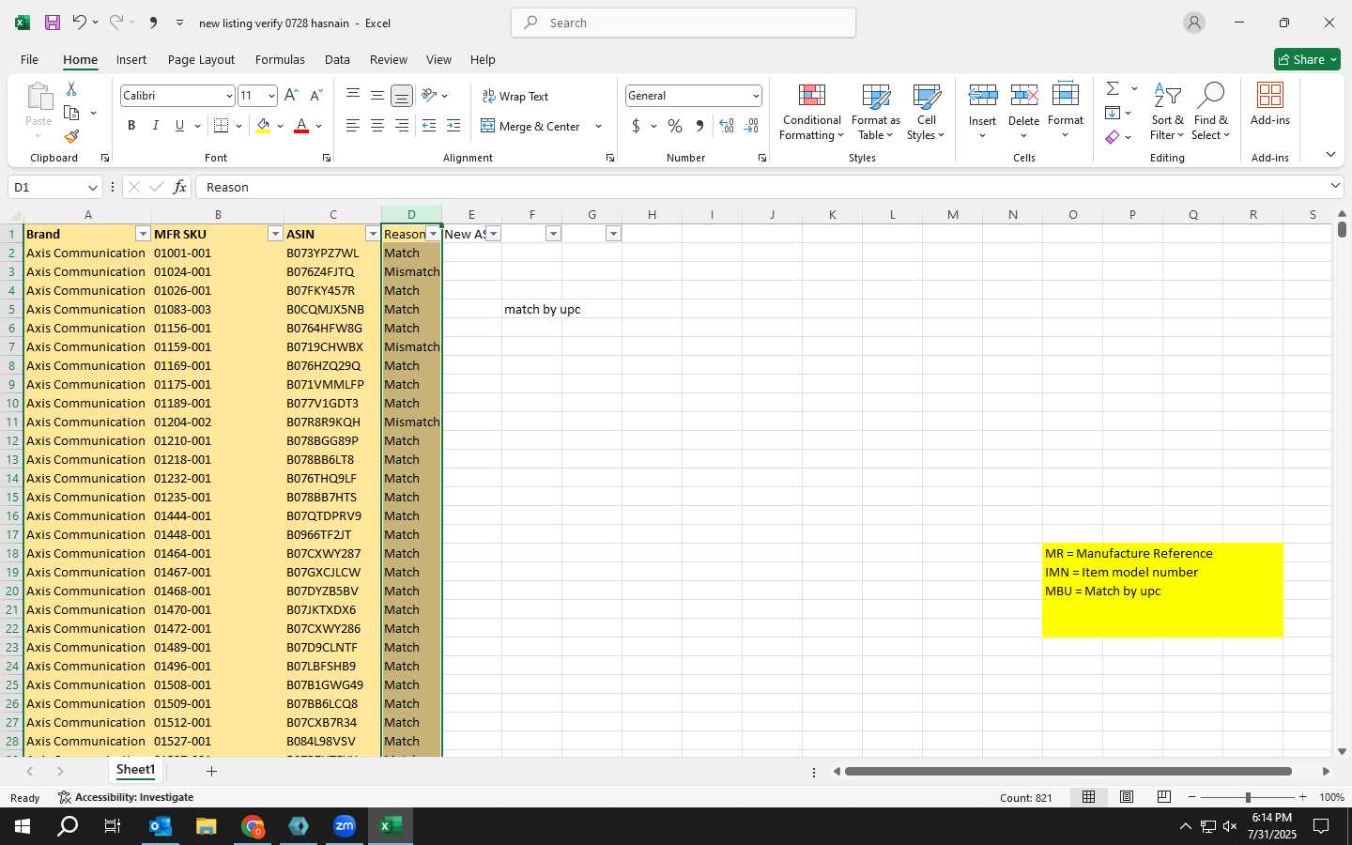Click Accessibility: Investigate in status bar
This screenshot has height=845, width=1352.
[126, 797]
